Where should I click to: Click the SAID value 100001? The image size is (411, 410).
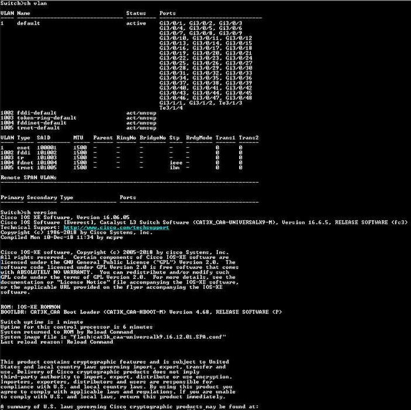(x=47, y=148)
